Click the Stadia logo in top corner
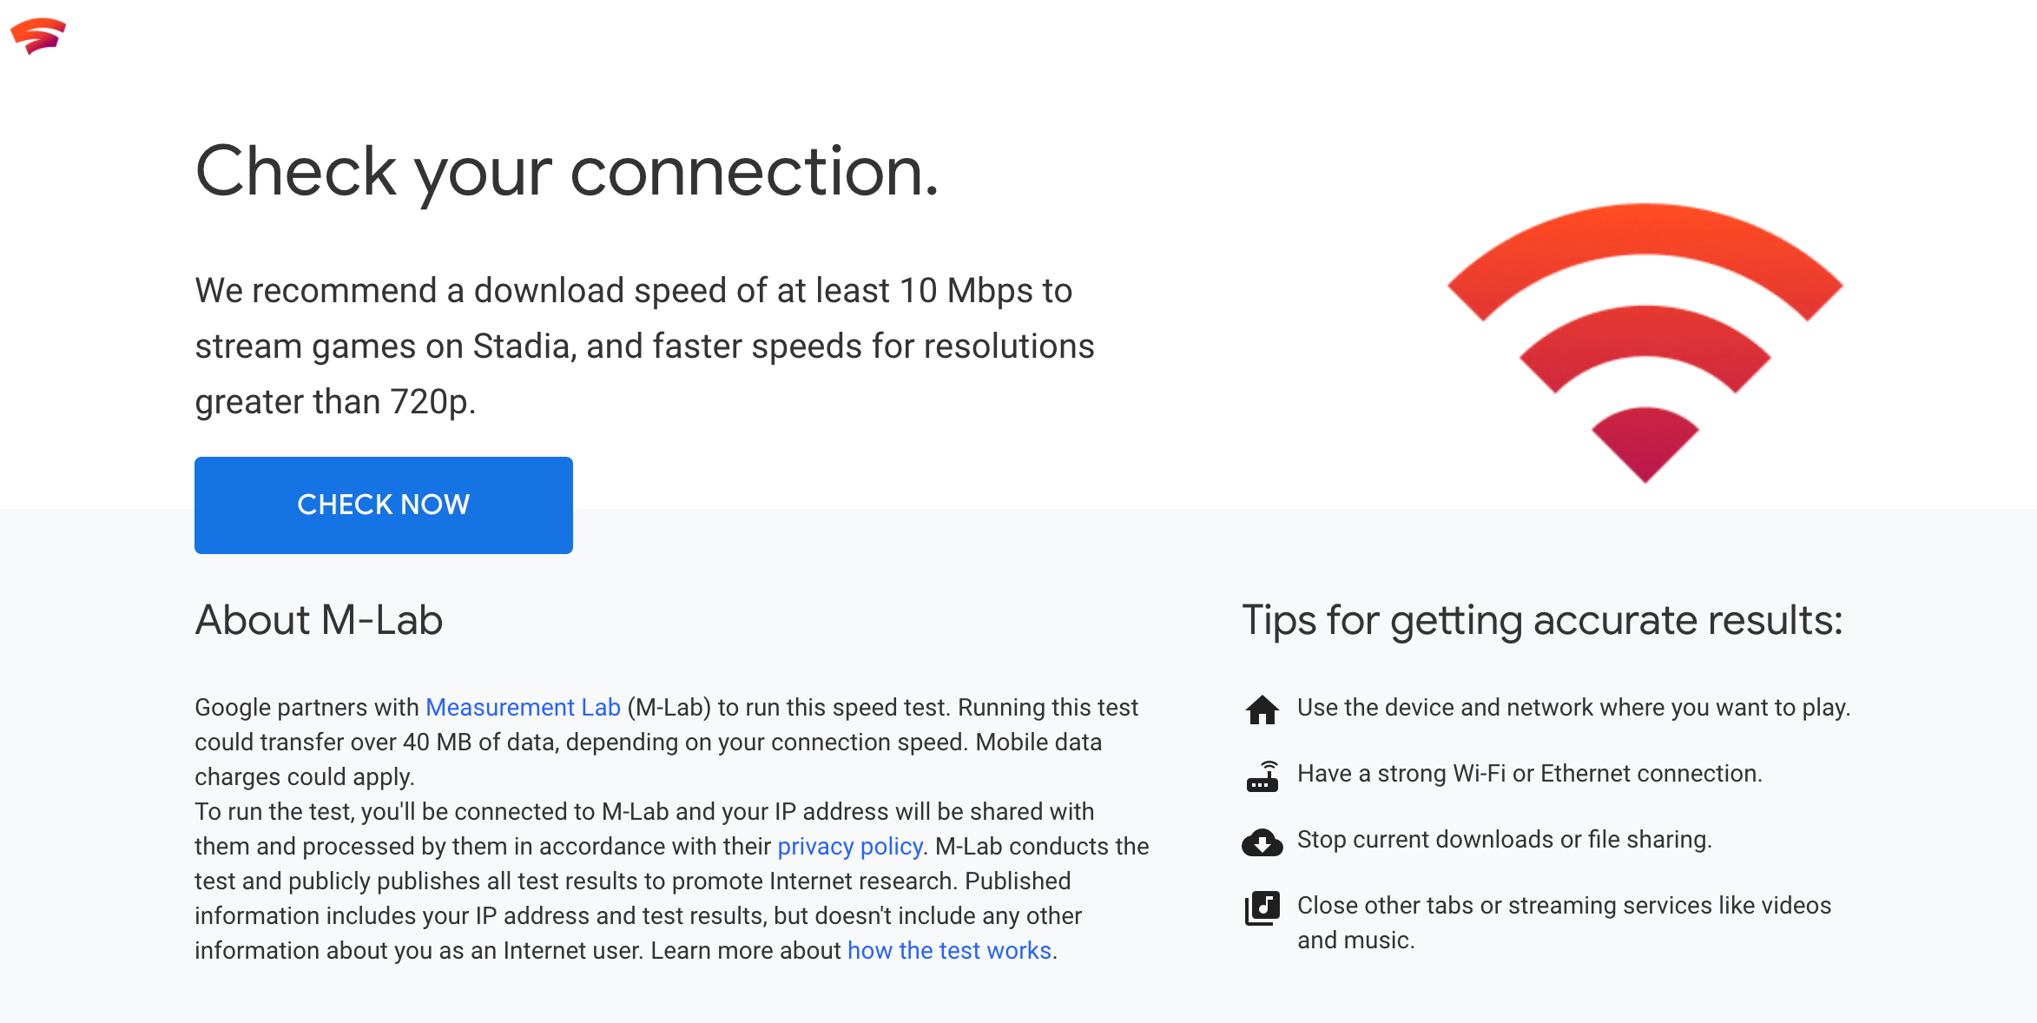2037x1023 pixels. point(38,36)
